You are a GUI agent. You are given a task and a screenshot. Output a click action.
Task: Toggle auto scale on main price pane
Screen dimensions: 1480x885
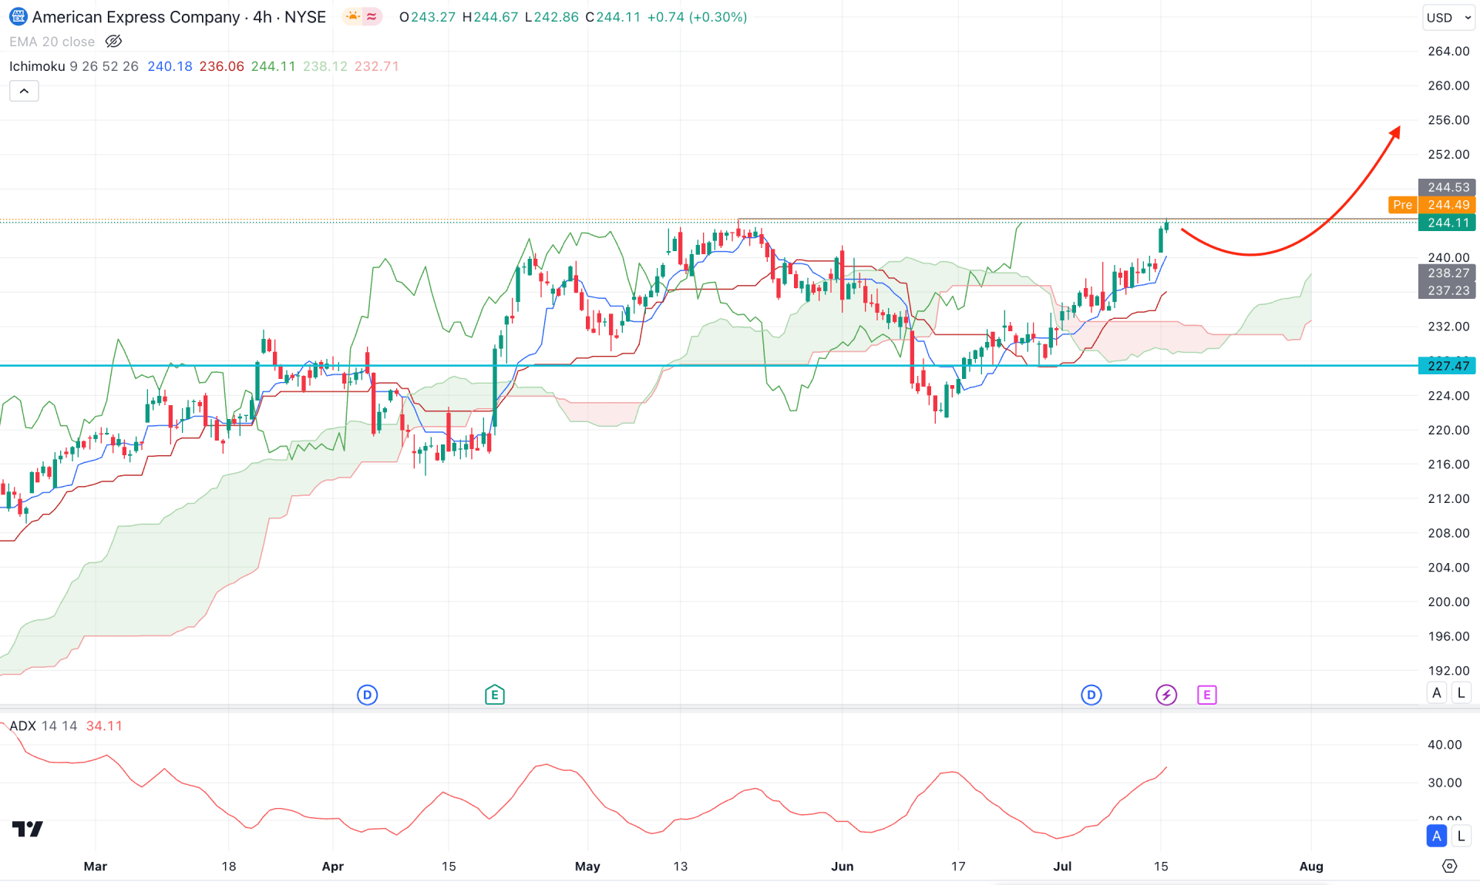coord(1437,692)
